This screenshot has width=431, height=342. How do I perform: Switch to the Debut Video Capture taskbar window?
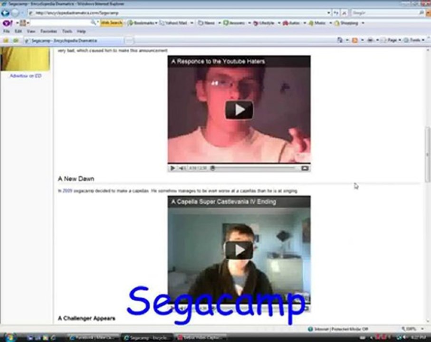tap(201, 337)
